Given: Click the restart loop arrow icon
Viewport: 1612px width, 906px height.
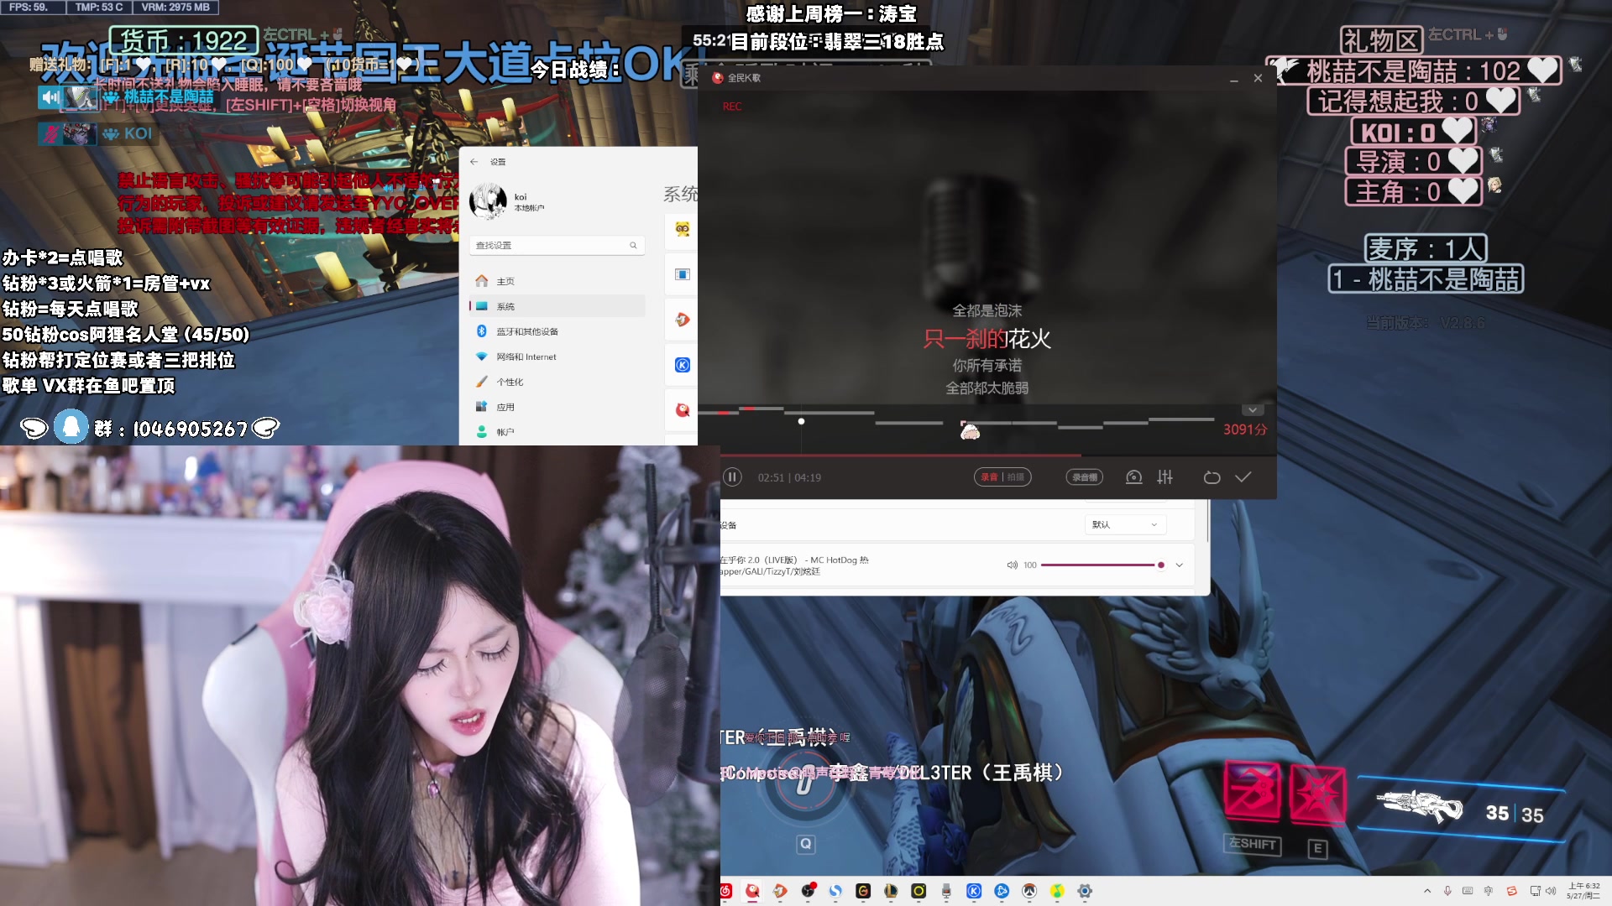Looking at the screenshot, I should point(1212,477).
